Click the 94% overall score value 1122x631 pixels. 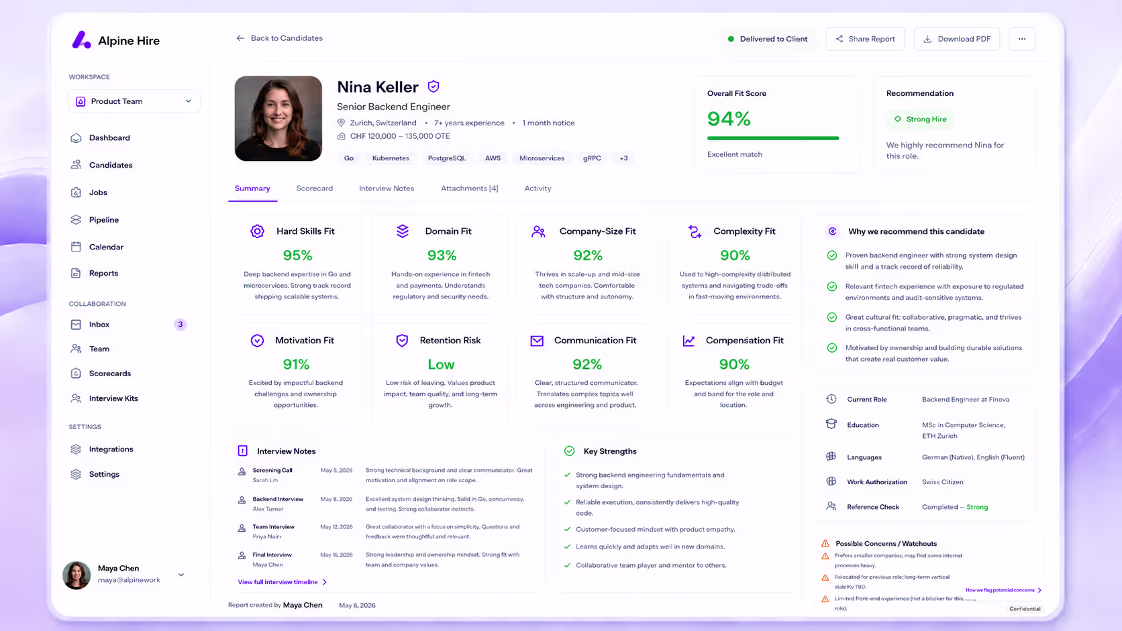coord(729,119)
